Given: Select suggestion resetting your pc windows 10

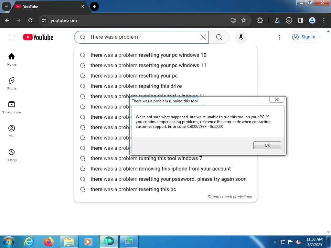Looking at the screenshot, I should pyautogui.click(x=165, y=55).
